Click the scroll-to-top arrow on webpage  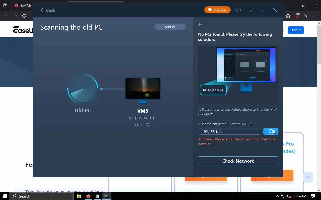coord(308,177)
